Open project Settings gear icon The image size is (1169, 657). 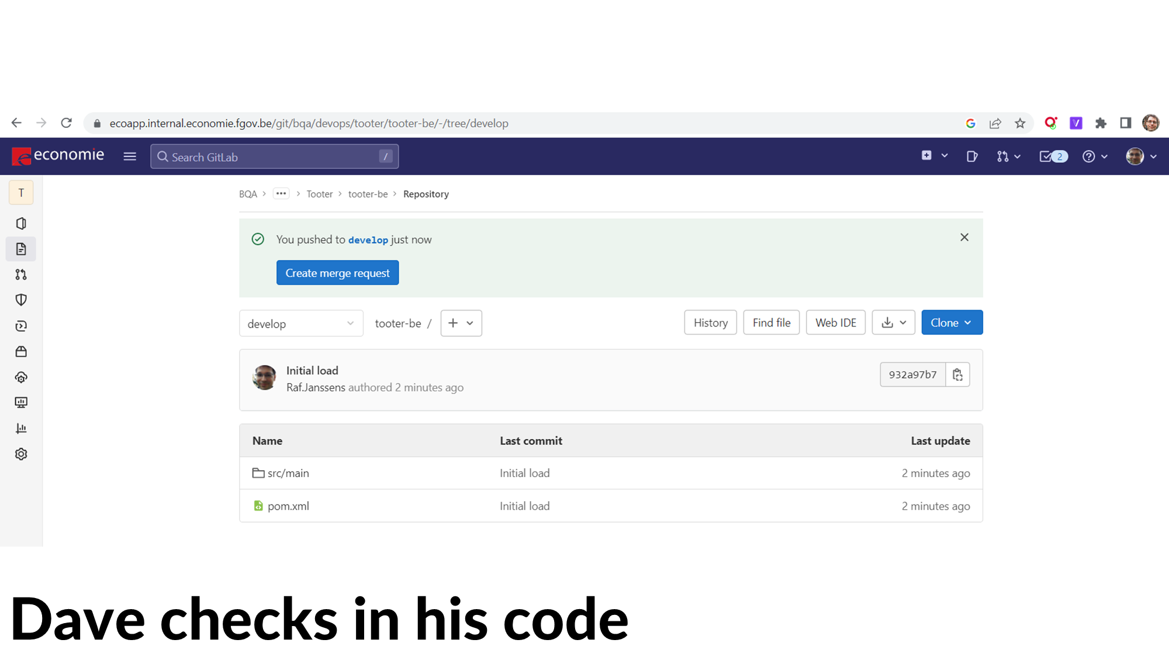21,454
